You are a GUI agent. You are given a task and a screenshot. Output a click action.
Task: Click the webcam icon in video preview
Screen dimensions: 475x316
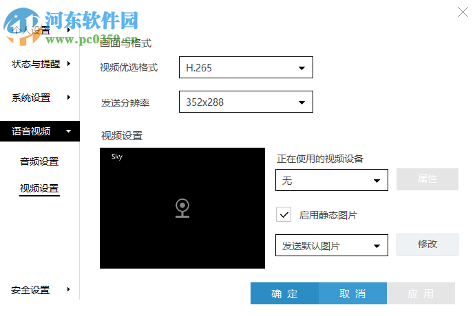[x=182, y=208]
